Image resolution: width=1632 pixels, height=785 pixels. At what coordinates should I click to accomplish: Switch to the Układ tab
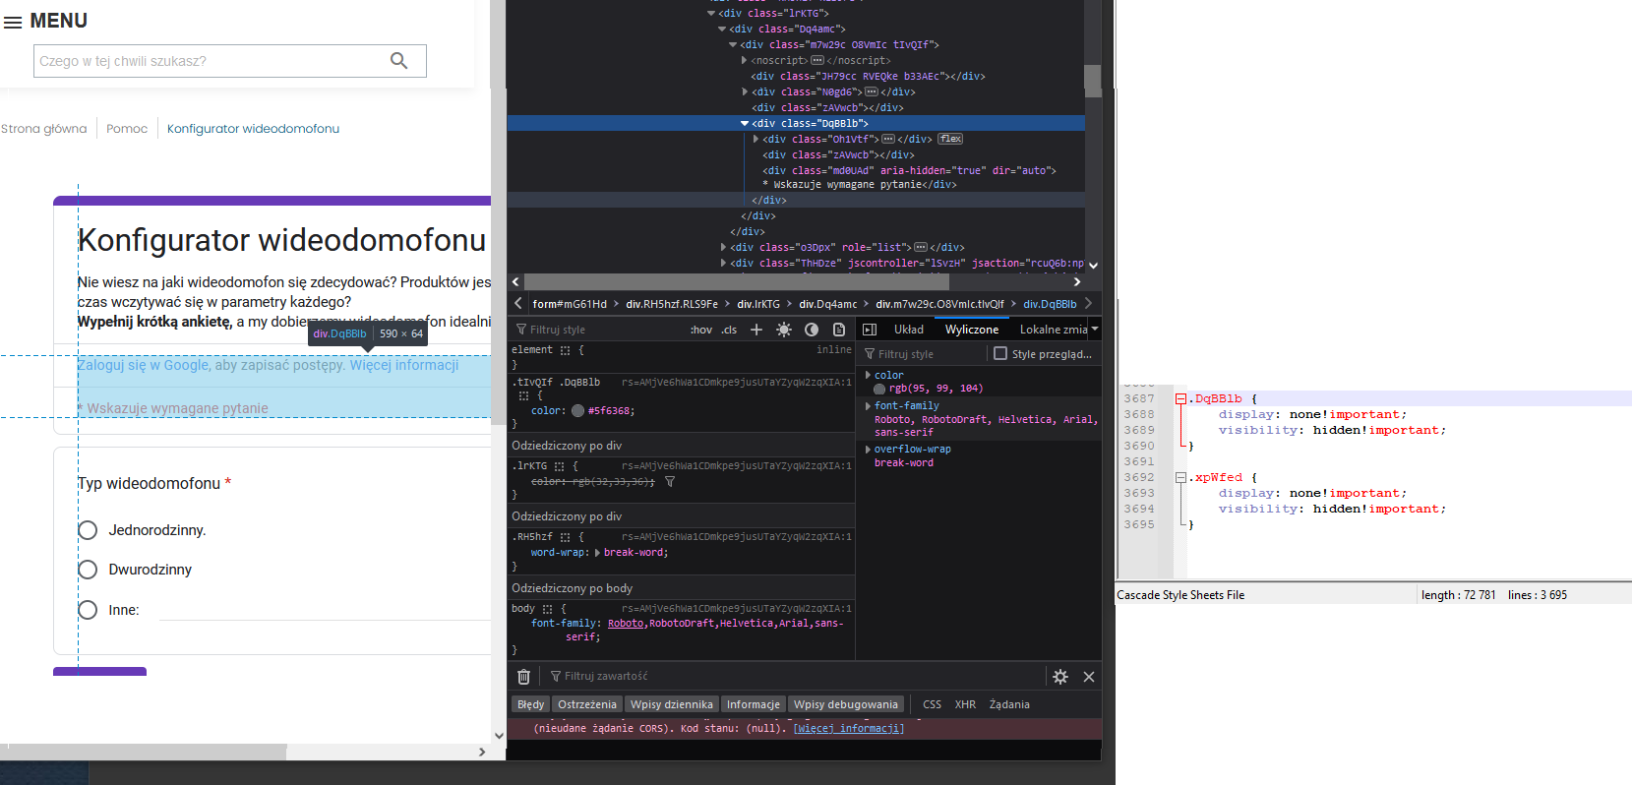pos(908,331)
